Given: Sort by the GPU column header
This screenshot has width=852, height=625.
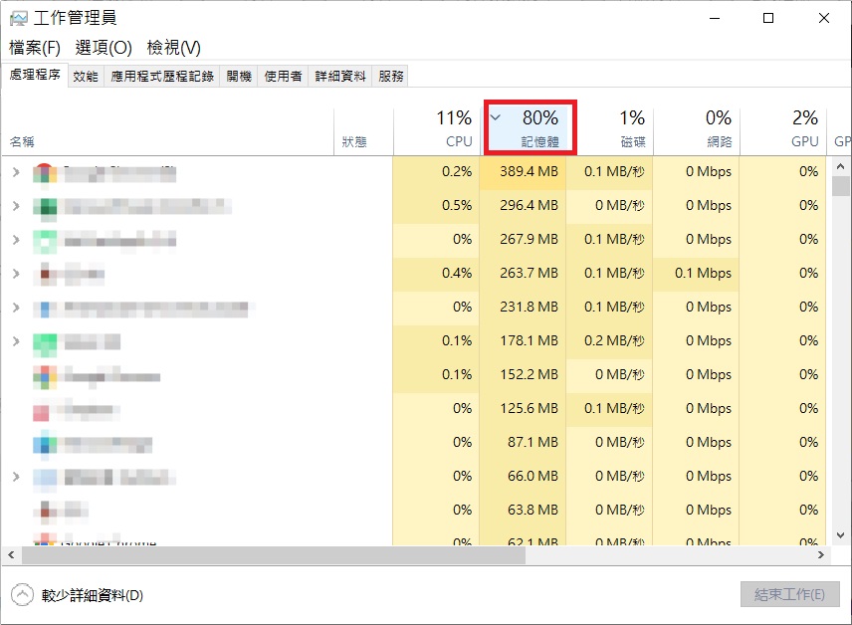Looking at the screenshot, I should pos(783,131).
